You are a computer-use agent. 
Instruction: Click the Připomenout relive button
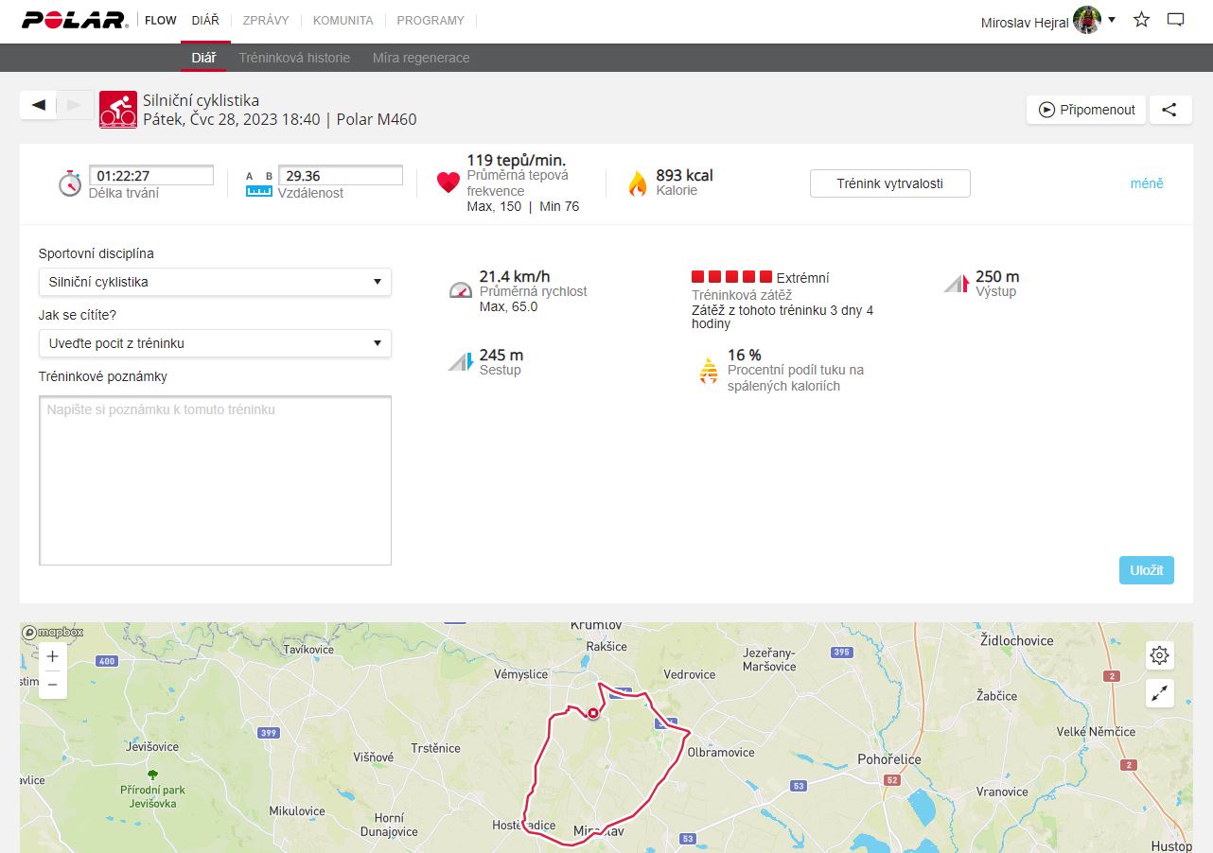point(1086,110)
